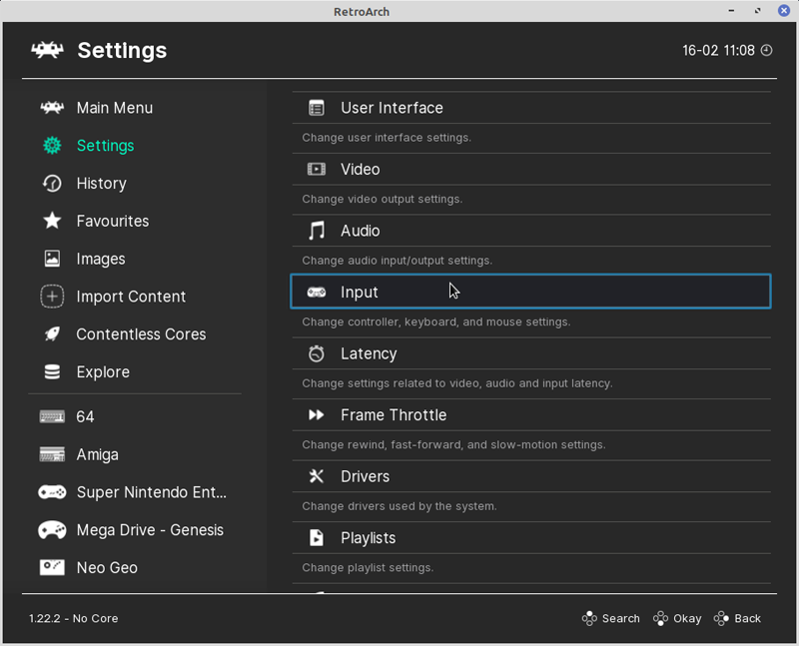The height and width of the screenshot is (646, 799).
Task: Click the '1.22.2 - No Core' version text
Action: tap(73, 618)
